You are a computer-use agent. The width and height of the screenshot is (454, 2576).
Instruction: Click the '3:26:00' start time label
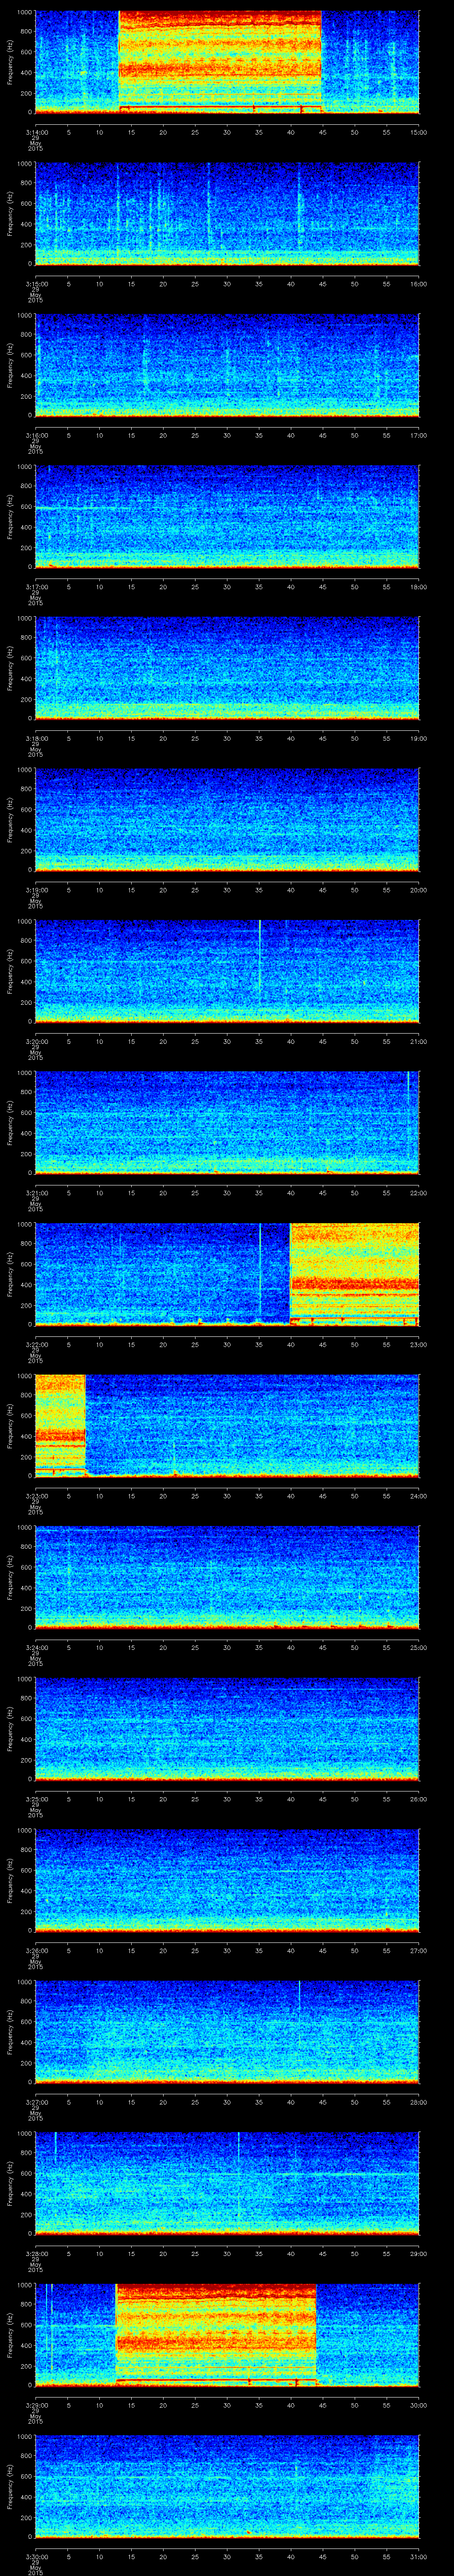coord(37,1950)
